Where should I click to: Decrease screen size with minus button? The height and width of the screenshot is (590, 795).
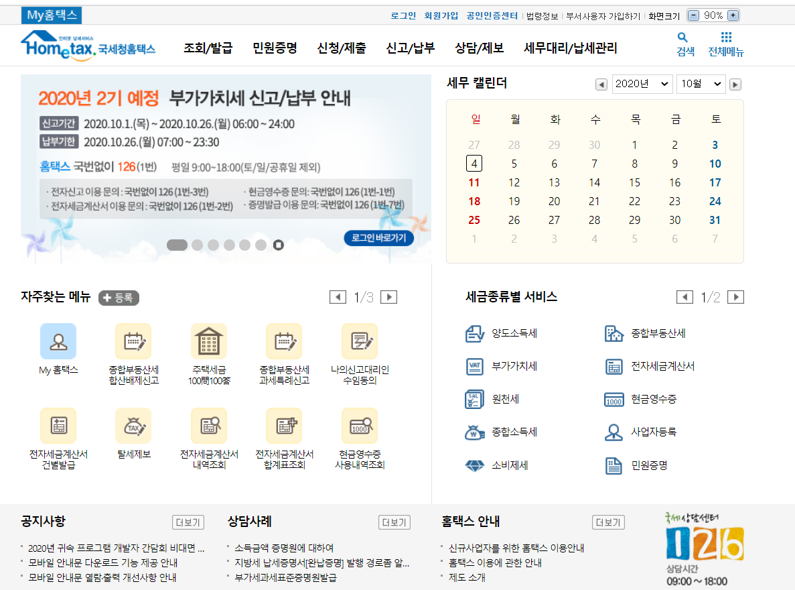(x=693, y=15)
